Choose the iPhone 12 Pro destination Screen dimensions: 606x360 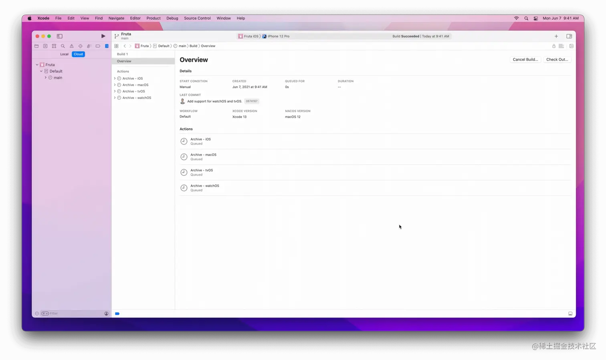tap(276, 36)
